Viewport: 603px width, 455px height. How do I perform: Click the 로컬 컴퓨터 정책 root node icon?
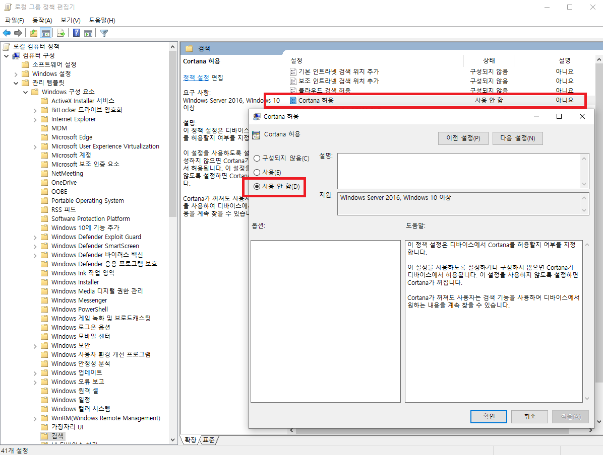point(7,46)
